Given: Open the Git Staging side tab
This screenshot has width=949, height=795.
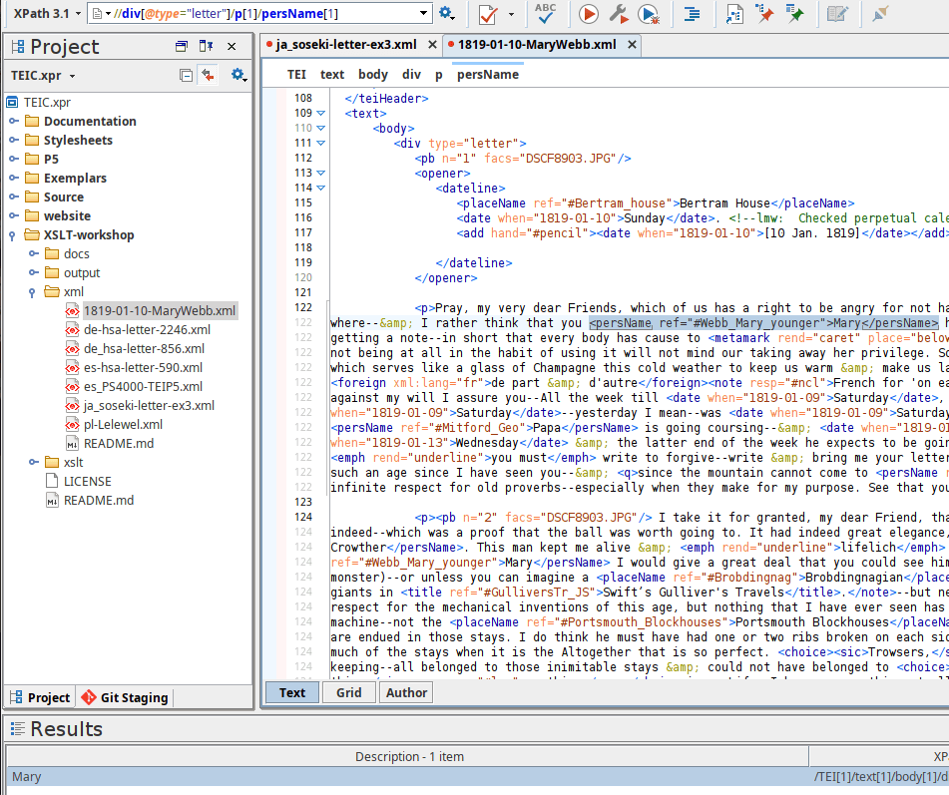Looking at the screenshot, I should point(126,697).
